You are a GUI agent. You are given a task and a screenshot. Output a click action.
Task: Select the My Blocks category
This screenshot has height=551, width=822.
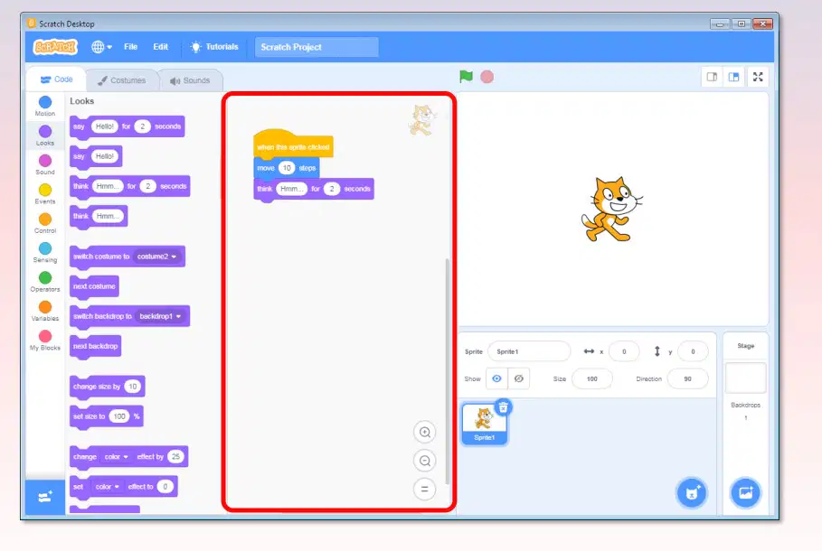45,341
